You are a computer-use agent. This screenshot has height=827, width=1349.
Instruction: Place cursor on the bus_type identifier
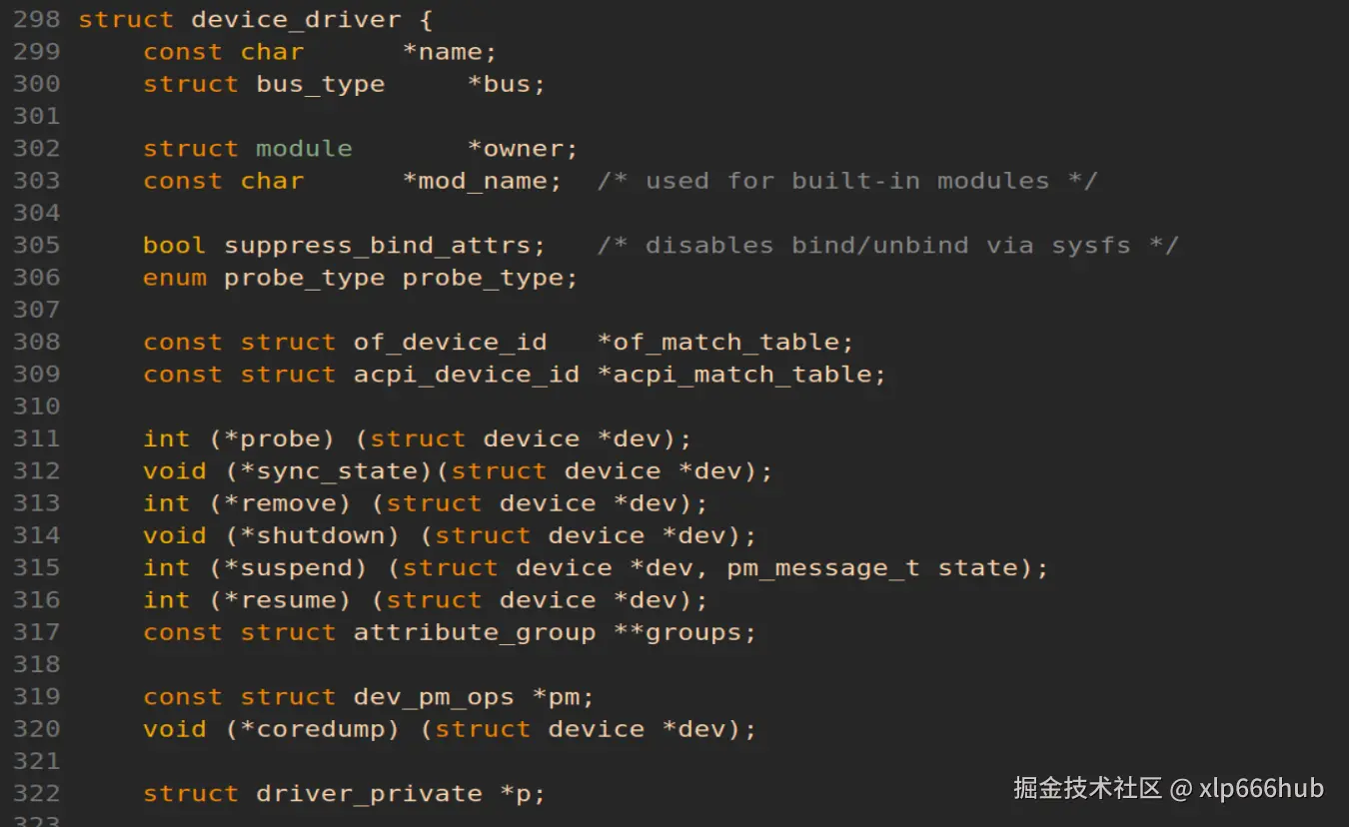click(320, 84)
